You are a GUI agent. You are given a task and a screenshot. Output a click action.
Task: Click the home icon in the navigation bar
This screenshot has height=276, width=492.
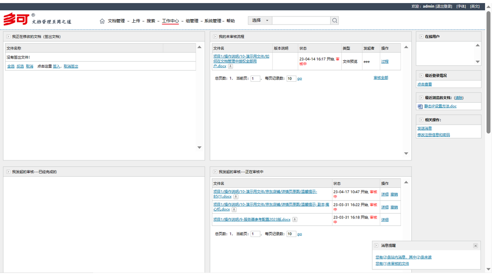point(102,21)
